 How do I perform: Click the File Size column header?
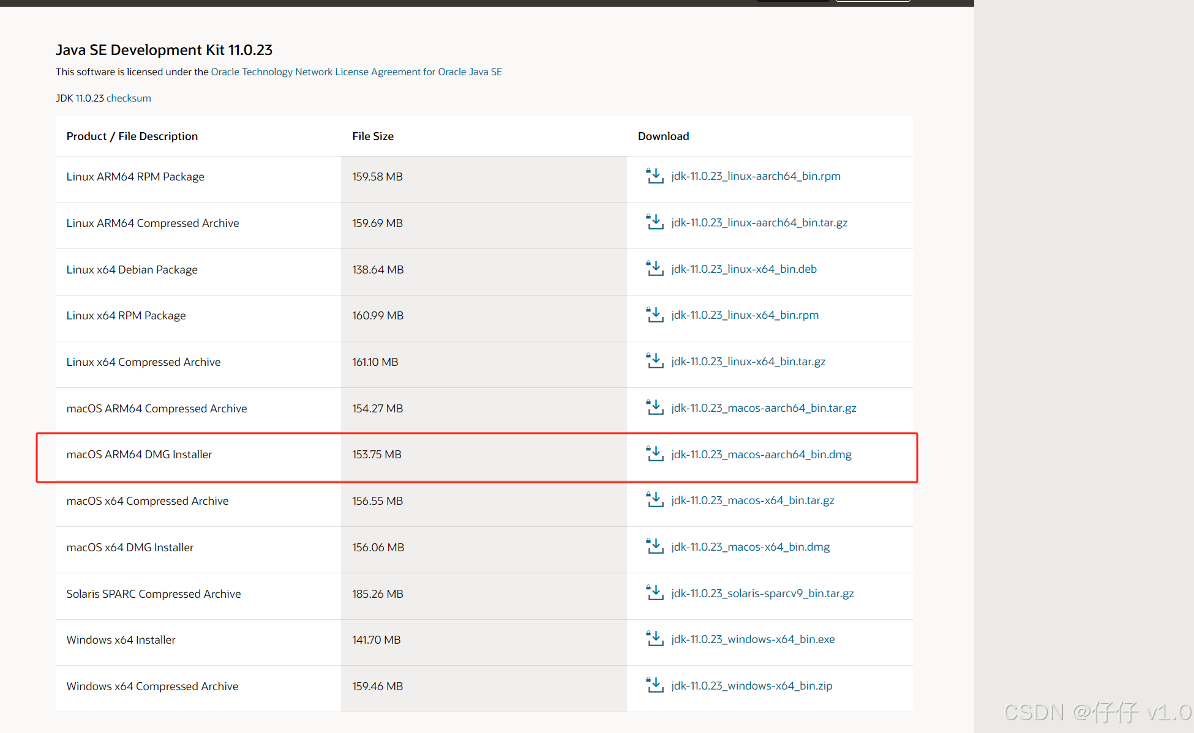point(372,136)
